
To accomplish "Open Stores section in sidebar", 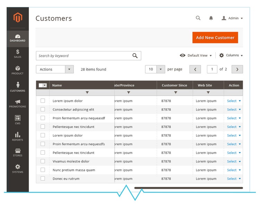I will point(18,153).
